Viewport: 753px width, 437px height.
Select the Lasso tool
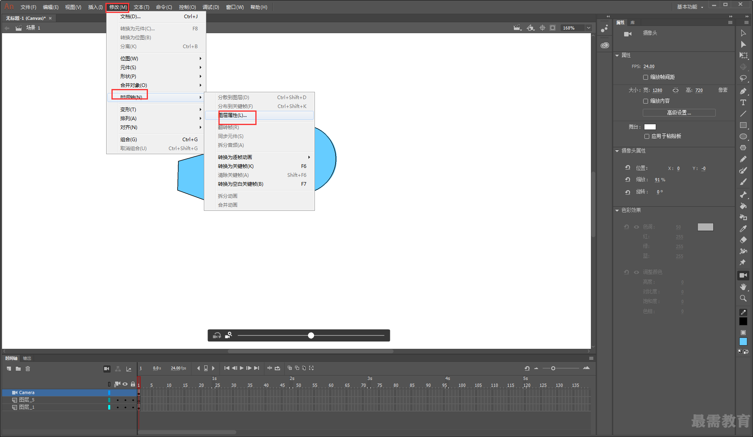[743, 78]
